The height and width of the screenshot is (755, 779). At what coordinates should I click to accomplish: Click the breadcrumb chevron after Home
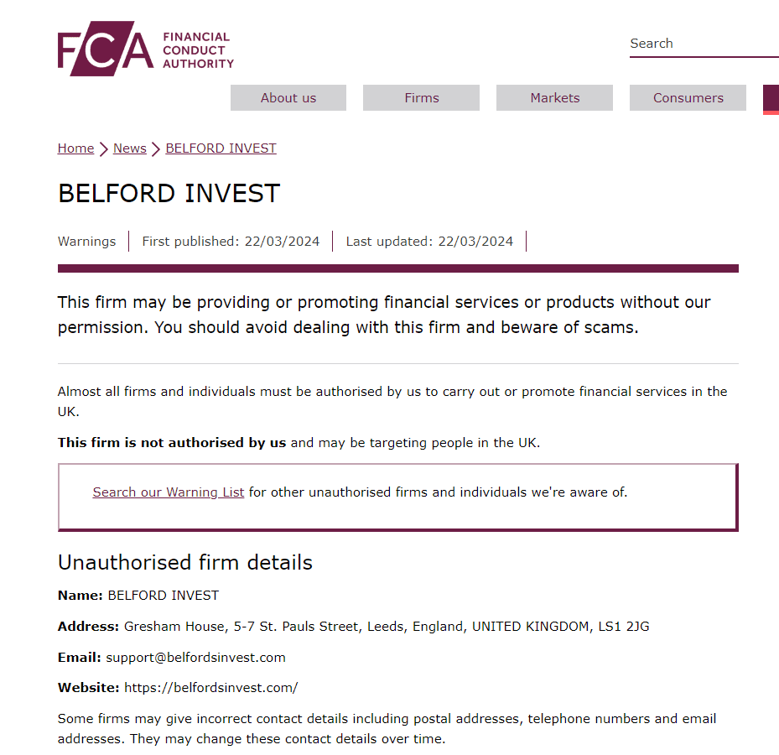[103, 149]
